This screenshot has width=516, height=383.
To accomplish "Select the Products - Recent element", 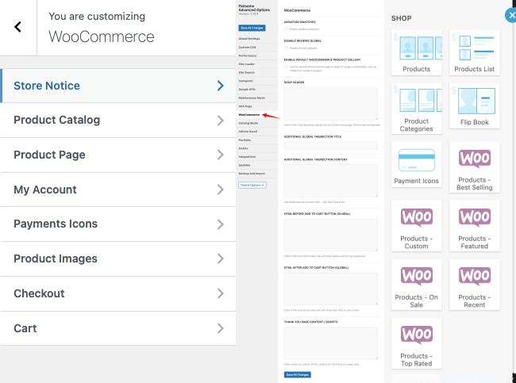I will coord(474,285).
